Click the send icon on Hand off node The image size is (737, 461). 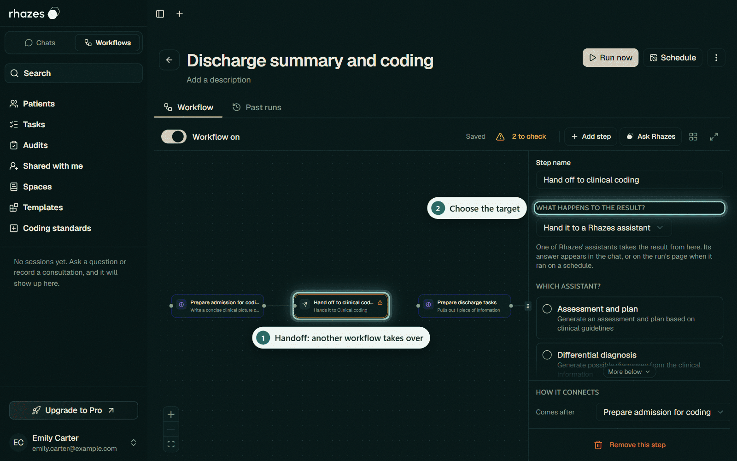tap(304, 304)
